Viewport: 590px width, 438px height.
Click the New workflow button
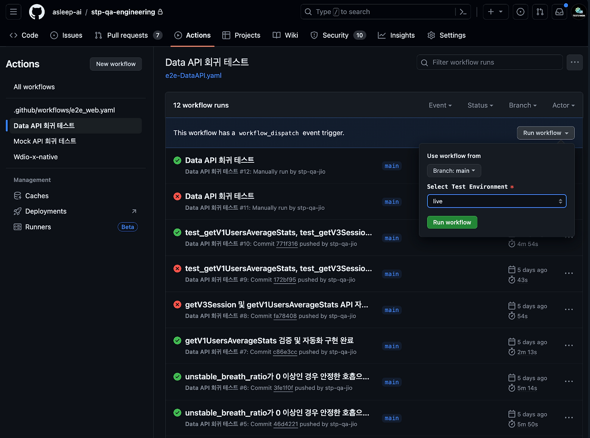pyautogui.click(x=116, y=64)
